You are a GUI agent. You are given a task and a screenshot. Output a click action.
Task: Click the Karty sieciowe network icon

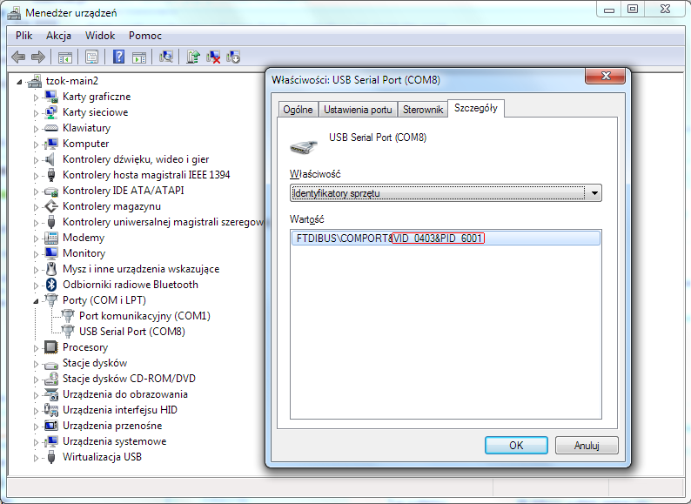pos(51,112)
